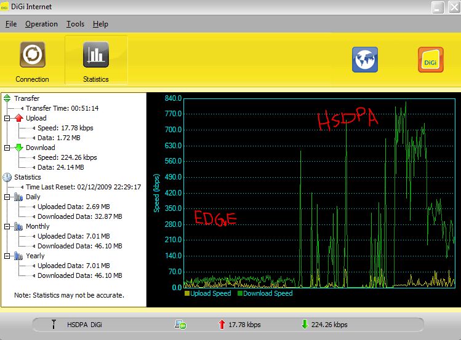
Task: Select Monthly "Downloaded Data: 46.10 MB" row
Action: tap(79, 246)
